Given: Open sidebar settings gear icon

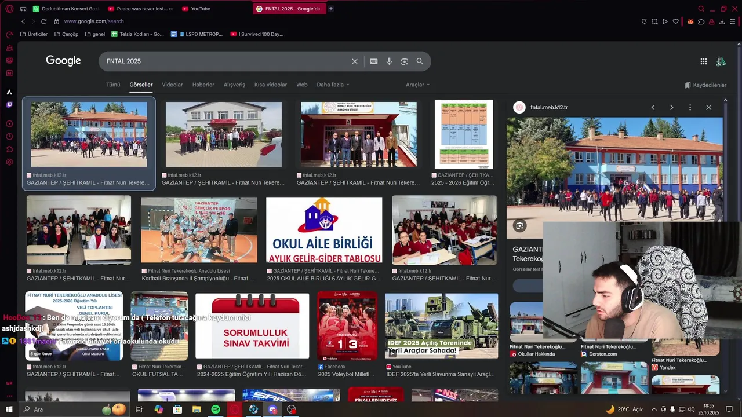Looking at the screenshot, I should [9, 162].
